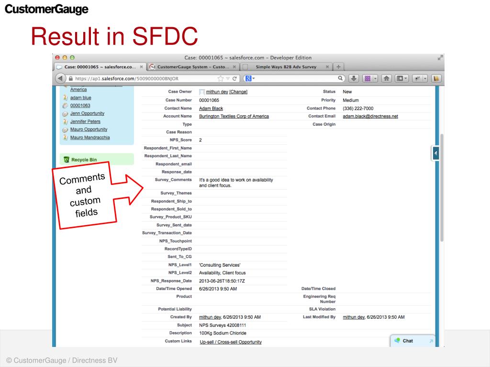Click the contact icon beside Mauro Mandracchia
This screenshot has width=490, height=367.
tap(65, 137)
